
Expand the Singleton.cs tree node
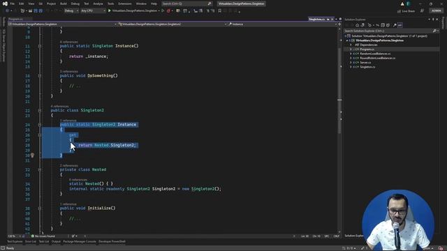pyautogui.click(x=351, y=67)
